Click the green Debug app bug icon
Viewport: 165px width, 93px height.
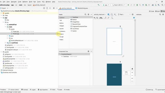point(137,5)
